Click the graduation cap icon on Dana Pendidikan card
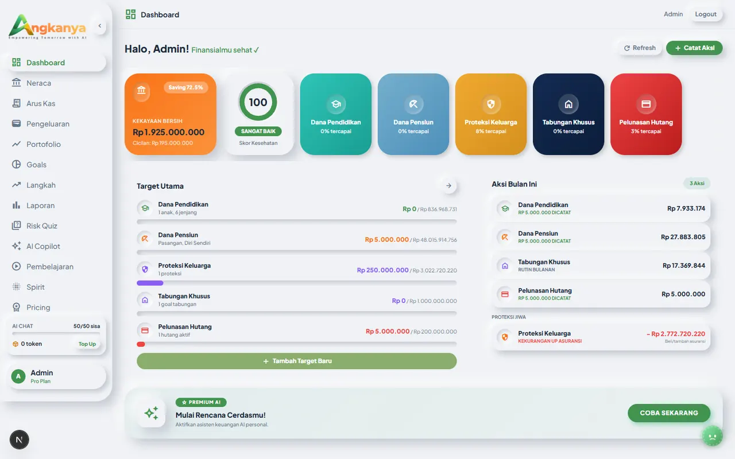This screenshot has width=735, height=459. pos(335,104)
